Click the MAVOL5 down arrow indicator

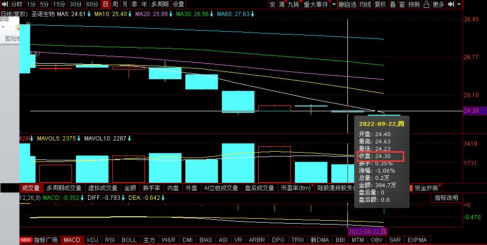79,139
